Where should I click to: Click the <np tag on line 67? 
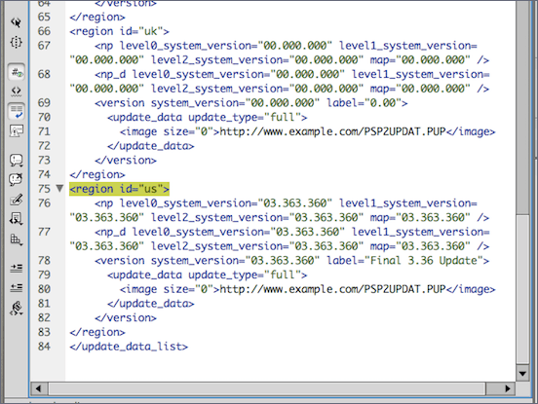104,46
